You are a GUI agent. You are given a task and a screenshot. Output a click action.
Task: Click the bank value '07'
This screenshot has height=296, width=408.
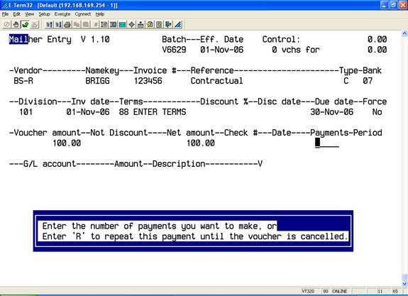368,81
